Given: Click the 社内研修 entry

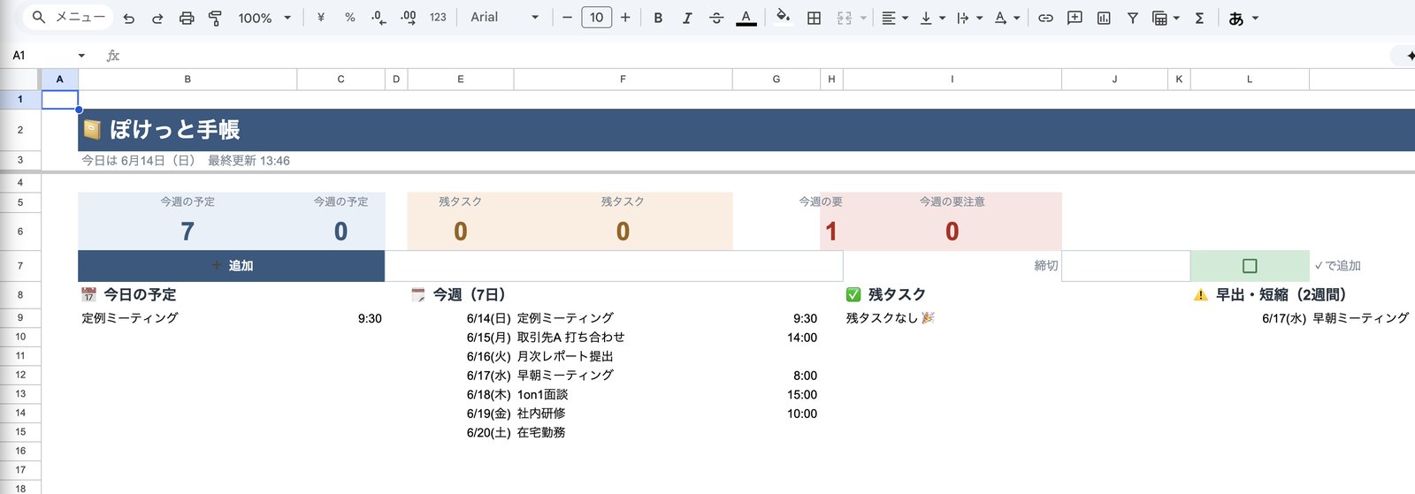Looking at the screenshot, I should pos(541,414).
